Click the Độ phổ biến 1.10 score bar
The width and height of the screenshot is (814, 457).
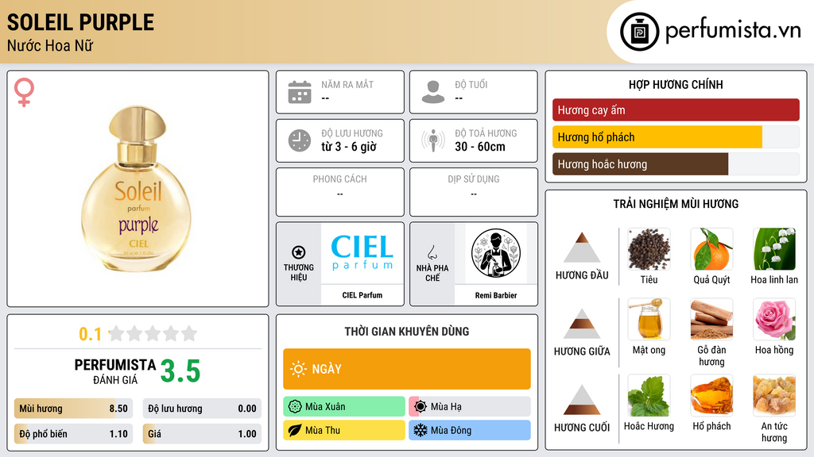click(x=73, y=434)
